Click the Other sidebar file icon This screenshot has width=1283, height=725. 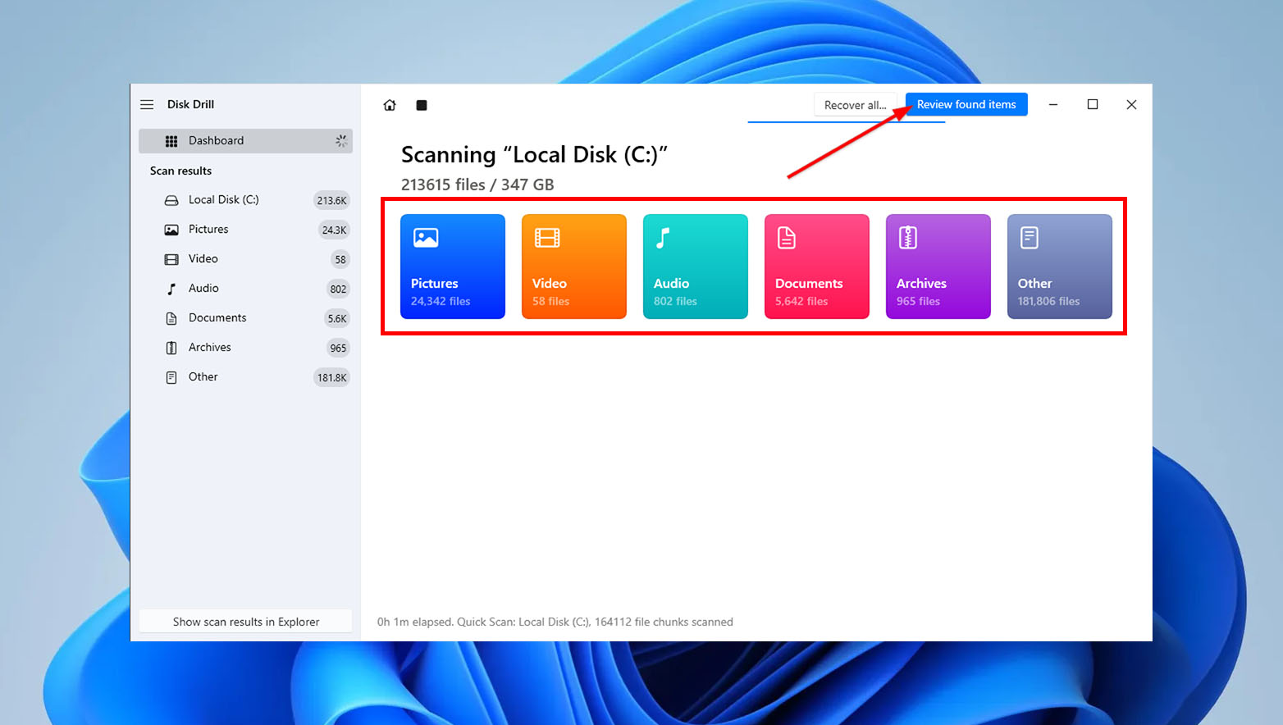171,377
